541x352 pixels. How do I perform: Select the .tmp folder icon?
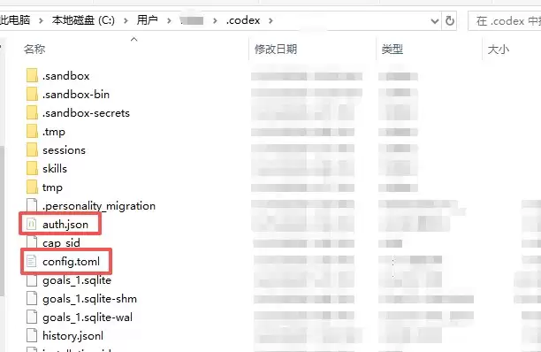(x=32, y=131)
